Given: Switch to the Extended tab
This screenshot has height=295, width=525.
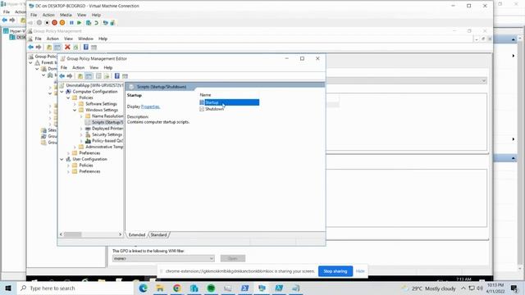Looking at the screenshot, I should 137,235.
